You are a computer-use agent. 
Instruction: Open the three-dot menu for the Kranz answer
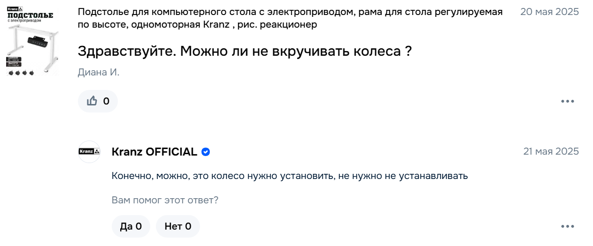pos(568,227)
